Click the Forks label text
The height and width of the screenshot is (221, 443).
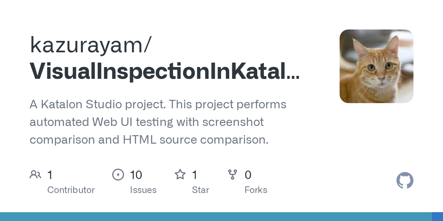256,190
